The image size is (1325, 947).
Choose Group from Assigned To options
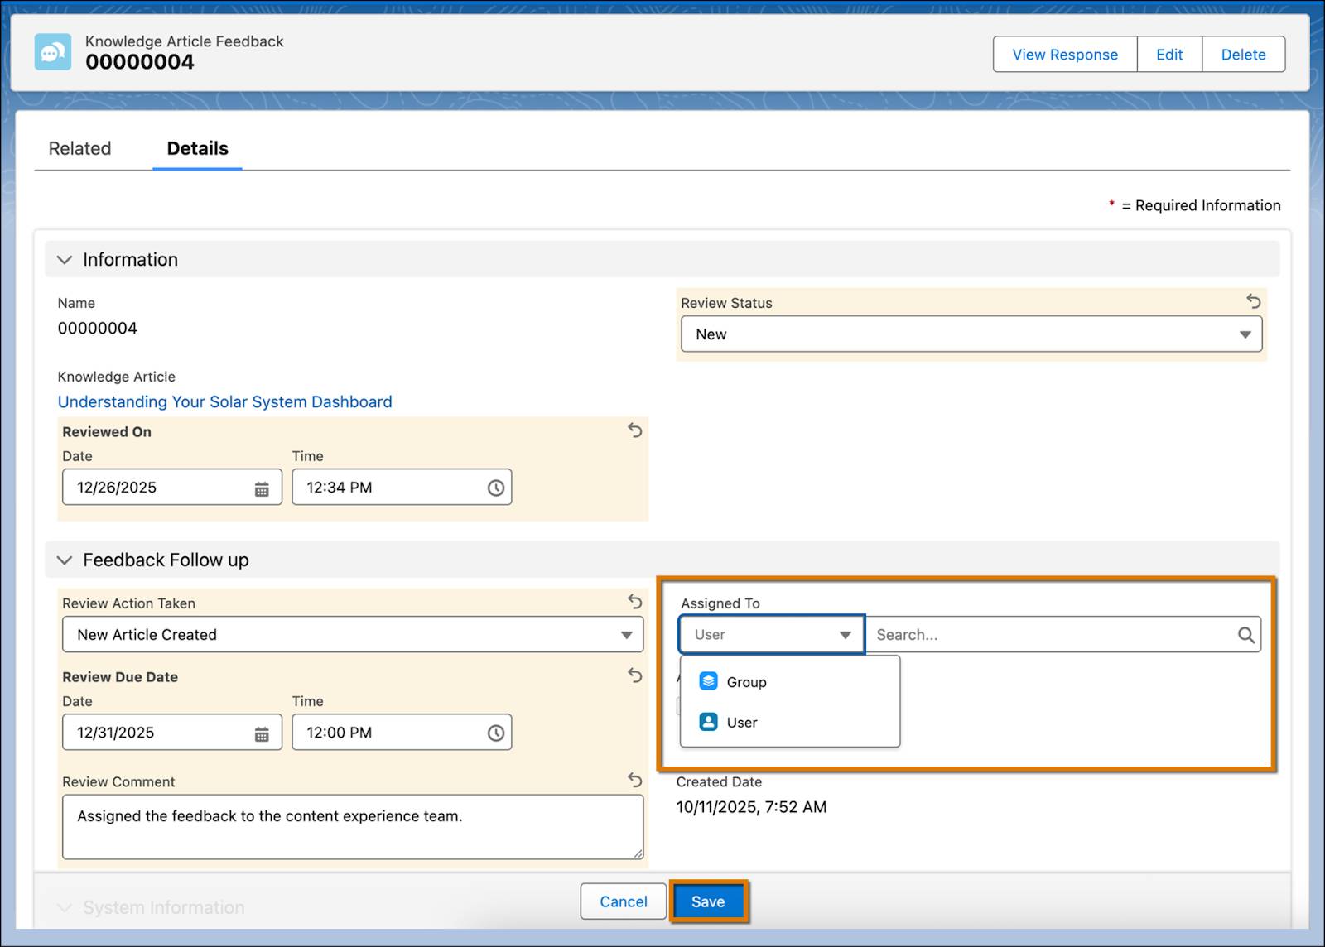790,682
